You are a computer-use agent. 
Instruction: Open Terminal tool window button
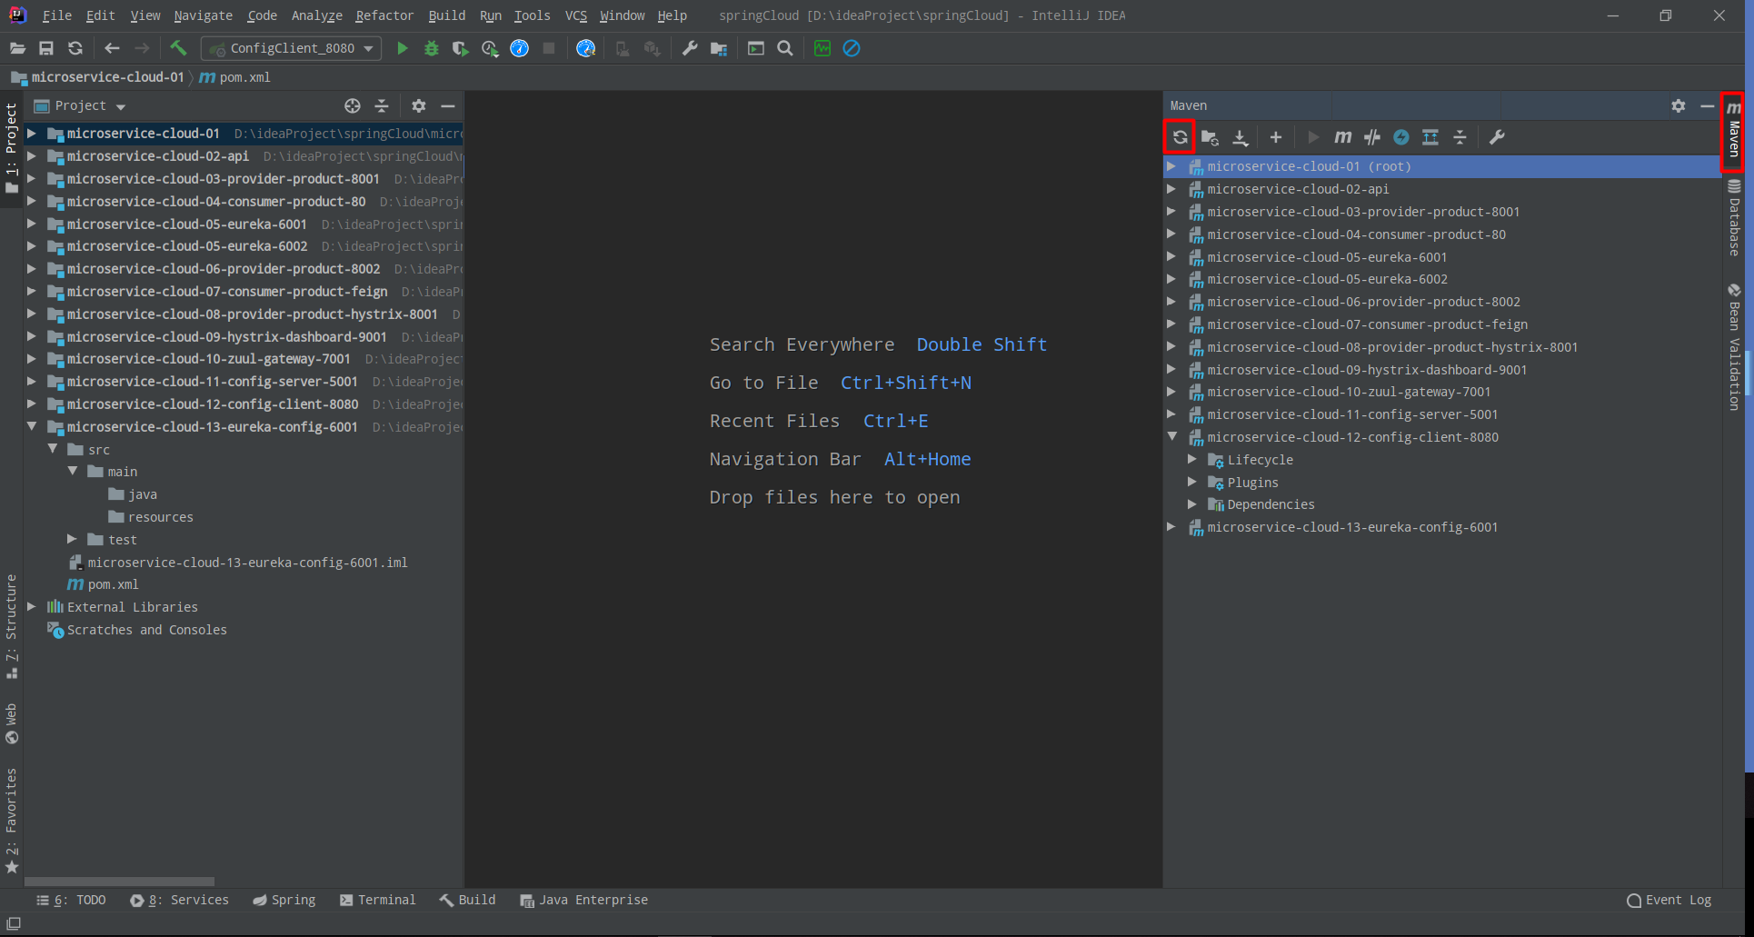[377, 900]
